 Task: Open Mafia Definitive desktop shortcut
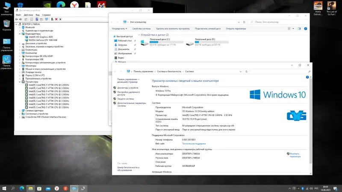click(318, 8)
